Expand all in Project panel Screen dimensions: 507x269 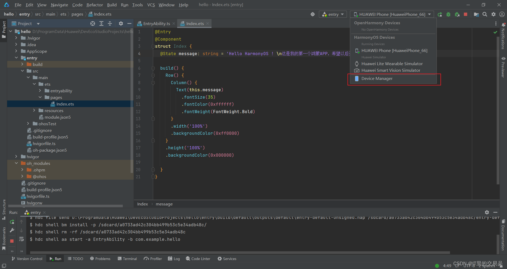101,23
